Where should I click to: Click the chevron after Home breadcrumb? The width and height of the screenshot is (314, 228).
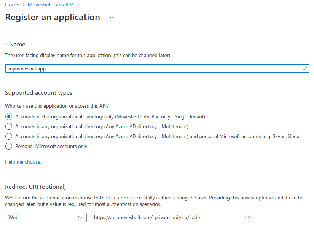coord(24,5)
